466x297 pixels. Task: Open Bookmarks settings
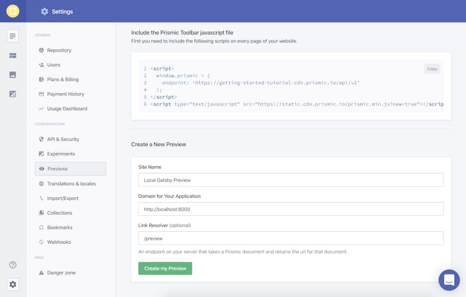[x=60, y=227]
